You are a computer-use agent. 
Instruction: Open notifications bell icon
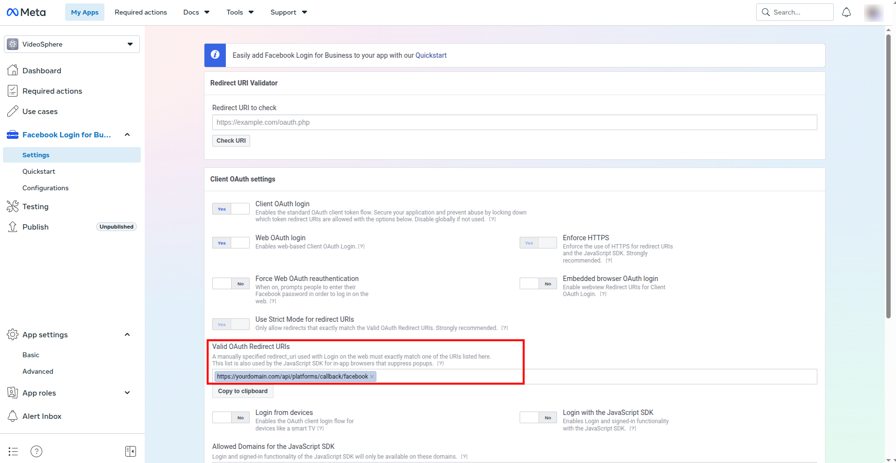point(846,12)
